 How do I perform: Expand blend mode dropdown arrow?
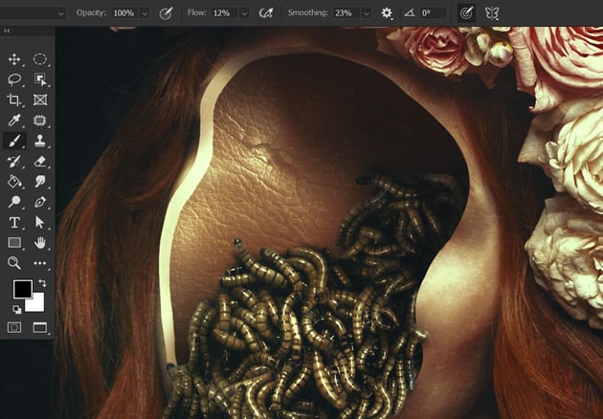pyautogui.click(x=61, y=13)
